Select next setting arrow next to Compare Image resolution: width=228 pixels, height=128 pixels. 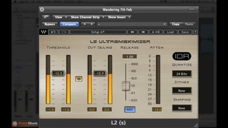[x=92, y=24]
